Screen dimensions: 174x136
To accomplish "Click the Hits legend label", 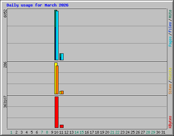I will pyautogui.click(x=170, y=14).
